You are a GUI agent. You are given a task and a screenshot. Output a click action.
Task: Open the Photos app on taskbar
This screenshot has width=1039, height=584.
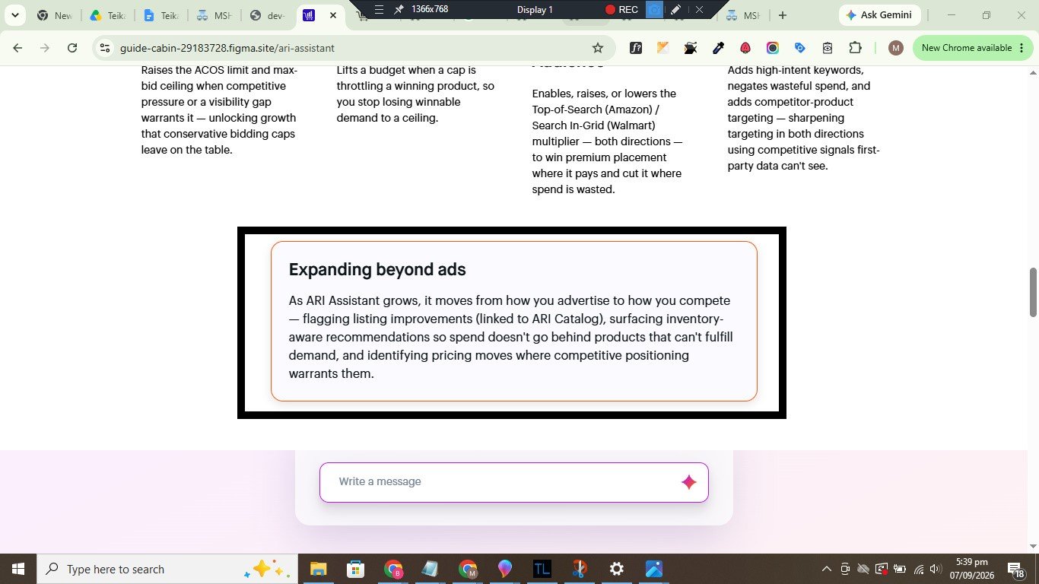tap(654, 569)
